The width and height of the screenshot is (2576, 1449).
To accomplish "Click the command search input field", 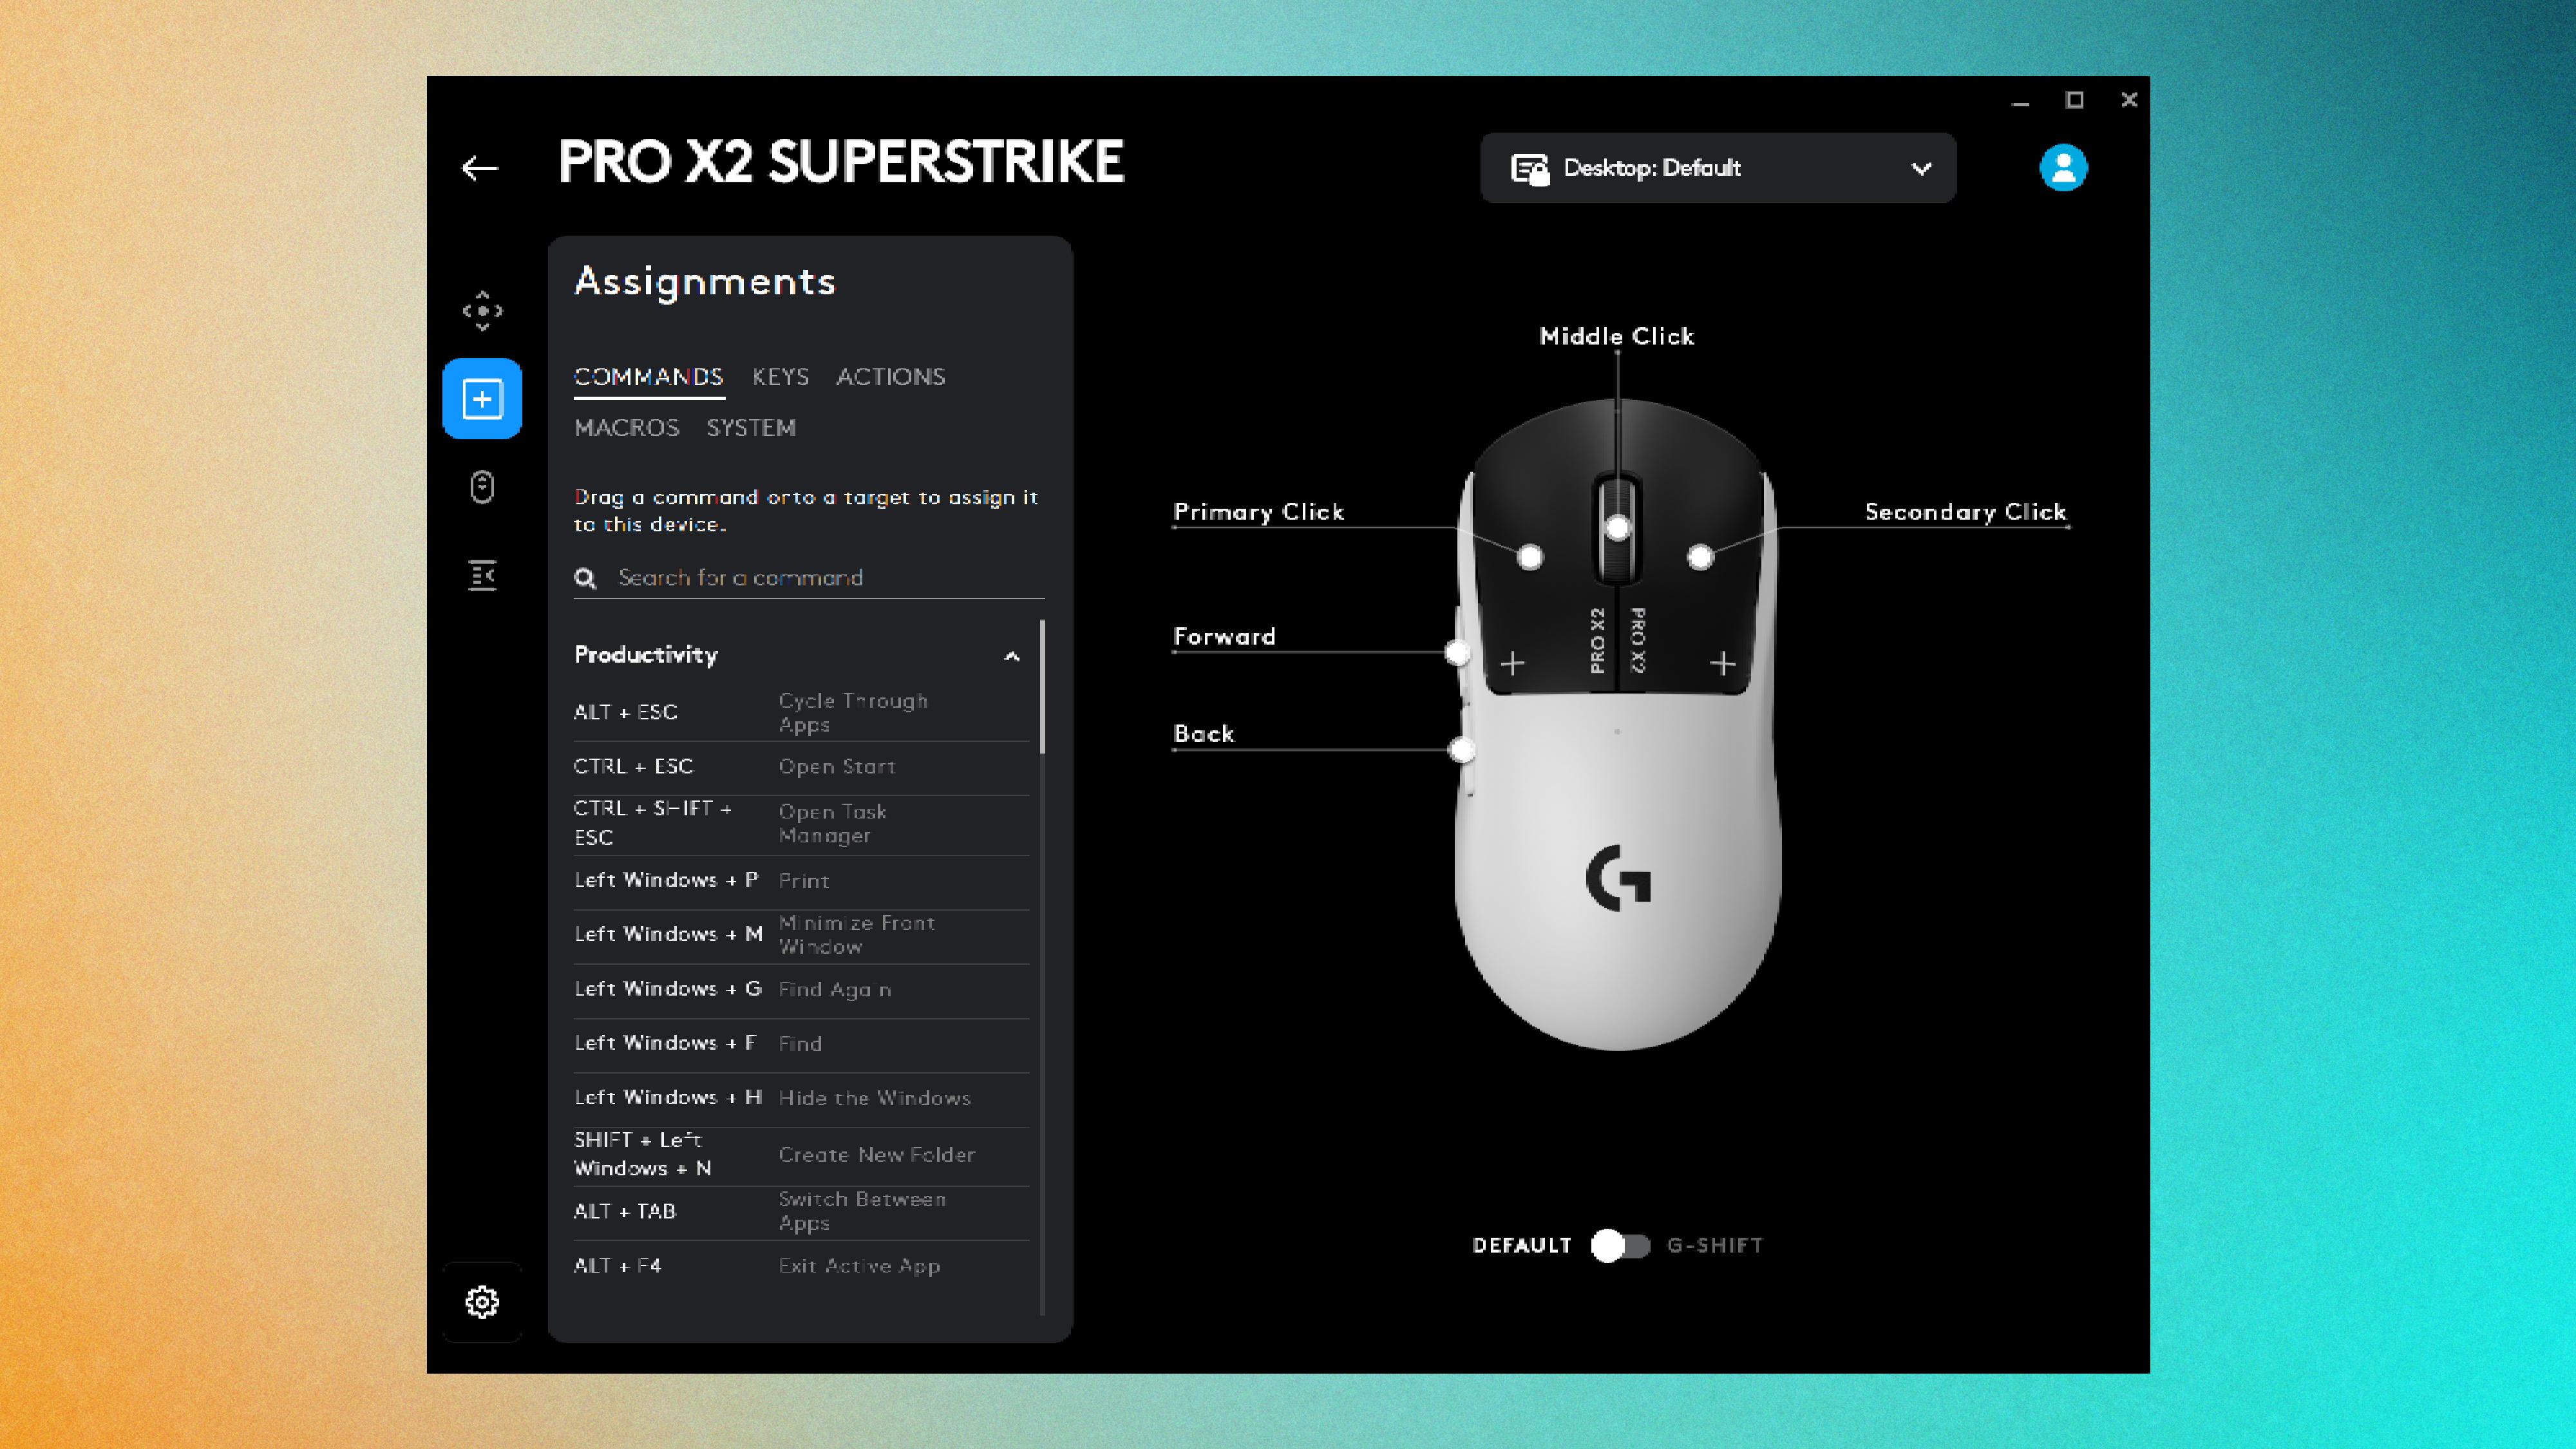I will click(x=740, y=578).
